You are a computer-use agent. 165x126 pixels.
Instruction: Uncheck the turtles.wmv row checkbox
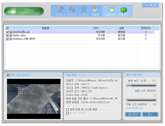tap(7, 36)
